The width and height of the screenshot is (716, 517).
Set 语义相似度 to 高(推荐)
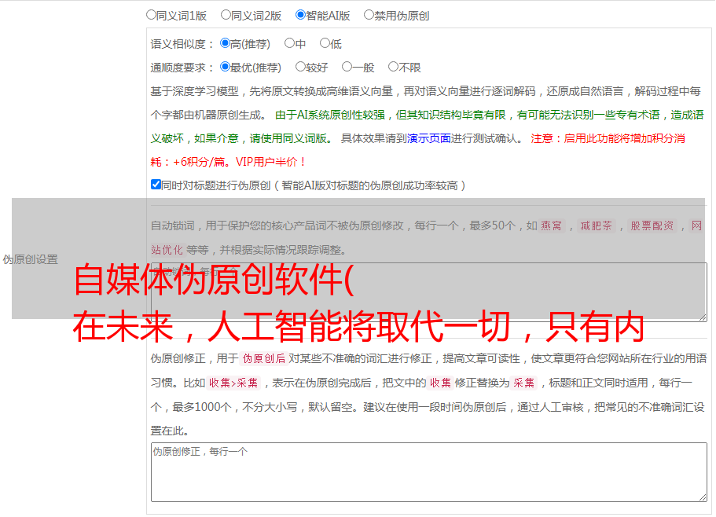pyautogui.click(x=225, y=43)
